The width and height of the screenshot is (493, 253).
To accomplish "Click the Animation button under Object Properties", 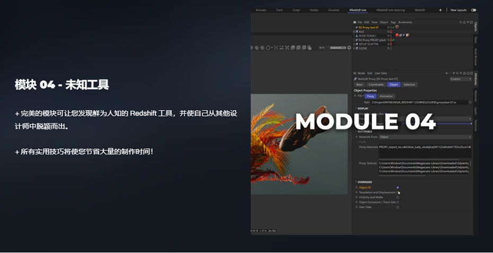I will (x=386, y=96).
